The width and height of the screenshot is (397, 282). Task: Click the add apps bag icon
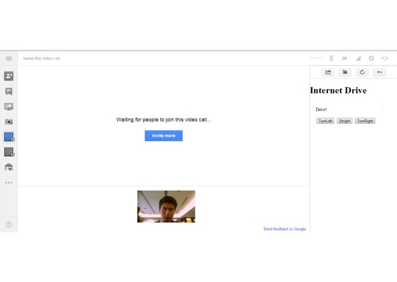click(9, 167)
